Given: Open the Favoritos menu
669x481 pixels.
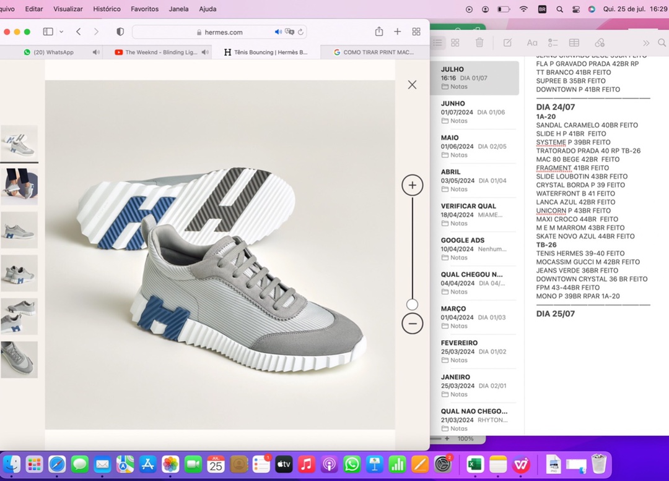Looking at the screenshot, I should (x=144, y=9).
